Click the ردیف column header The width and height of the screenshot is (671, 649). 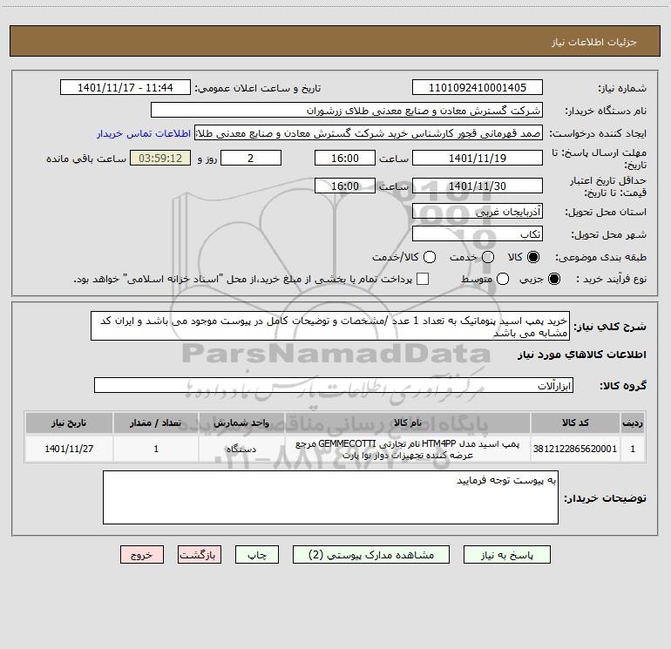pyautogui.click(x=633, y=423)
